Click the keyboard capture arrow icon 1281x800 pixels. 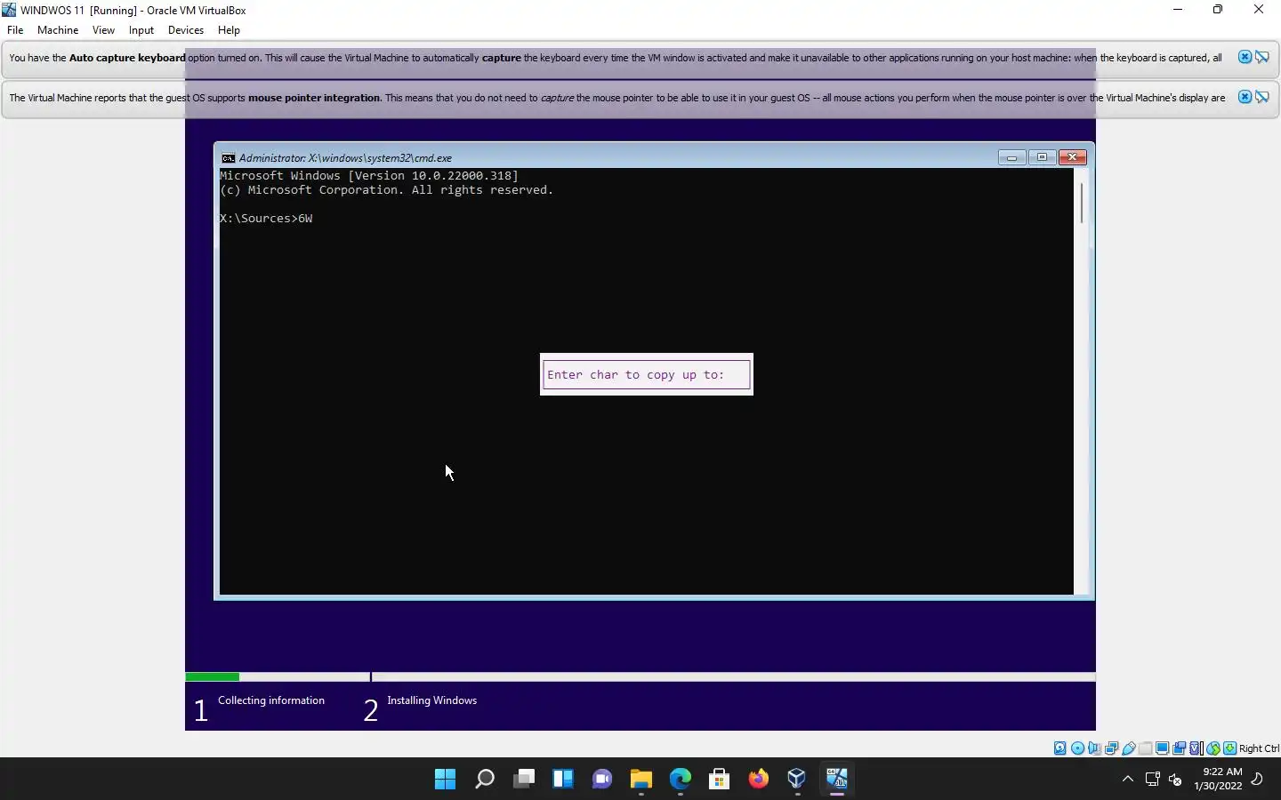1229,748
